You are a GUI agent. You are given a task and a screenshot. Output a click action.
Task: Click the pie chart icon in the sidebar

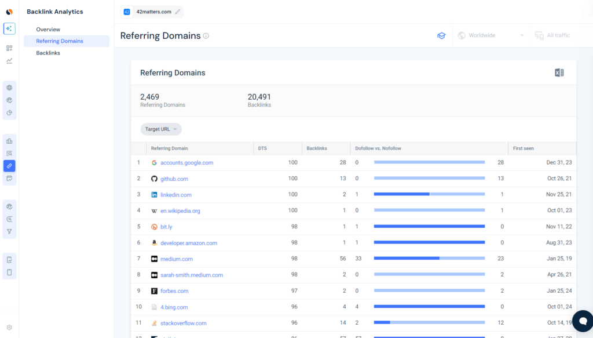[x=9, y=112]
